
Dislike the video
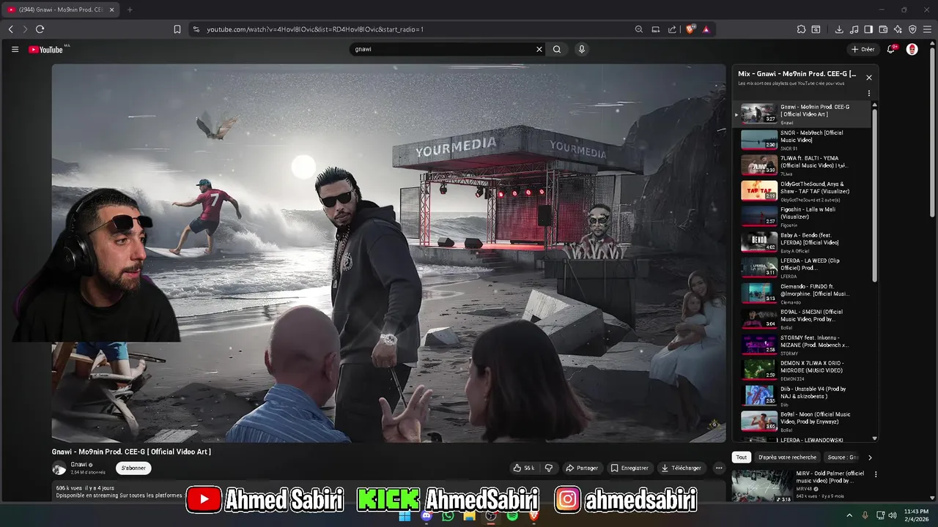click(549, 468)
